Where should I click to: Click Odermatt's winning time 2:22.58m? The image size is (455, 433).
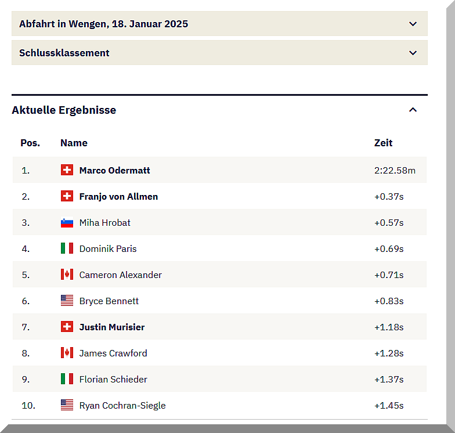point(395,170)
